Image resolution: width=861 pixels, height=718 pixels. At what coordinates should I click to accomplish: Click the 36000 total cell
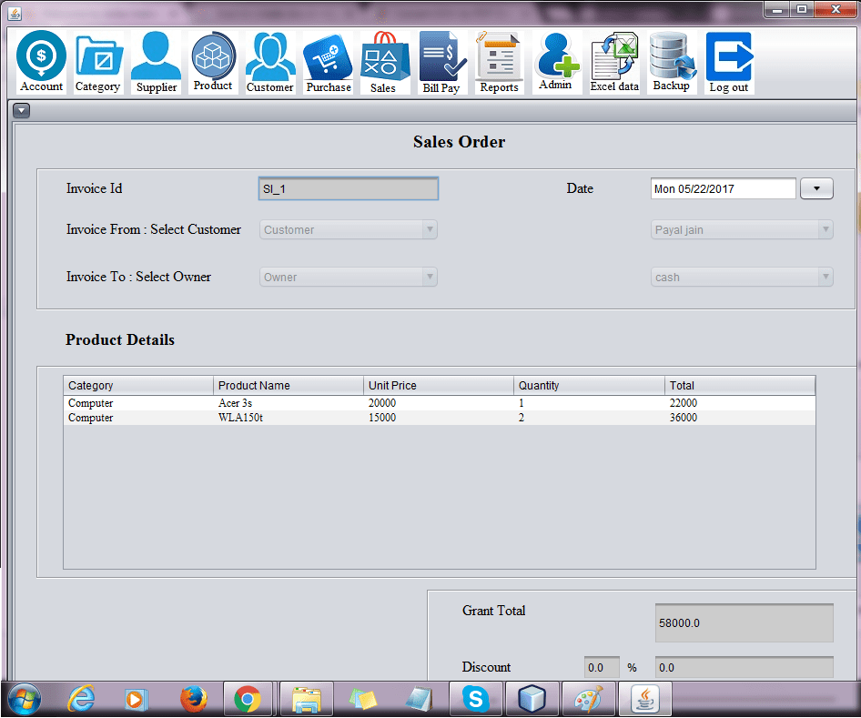point(740,418)
